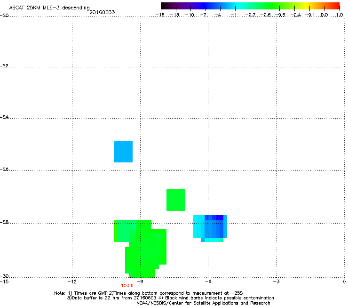Click the colorbar tick label -0.4
348x306 pixels.
[295, 15]
